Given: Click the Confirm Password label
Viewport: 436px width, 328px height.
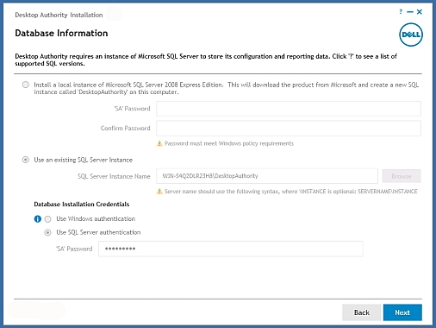Looking at the screenshot, I should click(x=125, y=129).
